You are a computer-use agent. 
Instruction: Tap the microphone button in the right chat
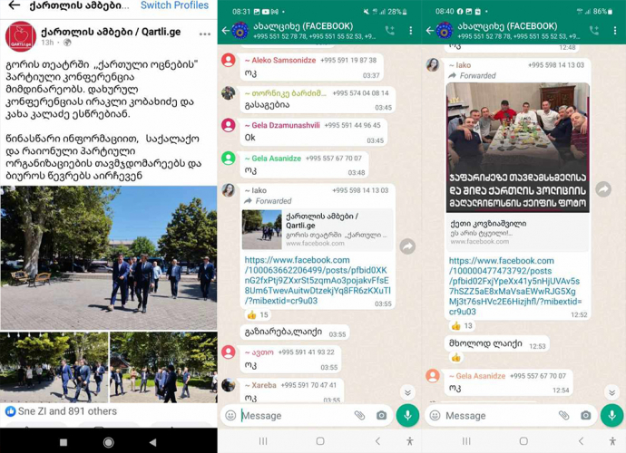tap(612, 416)
